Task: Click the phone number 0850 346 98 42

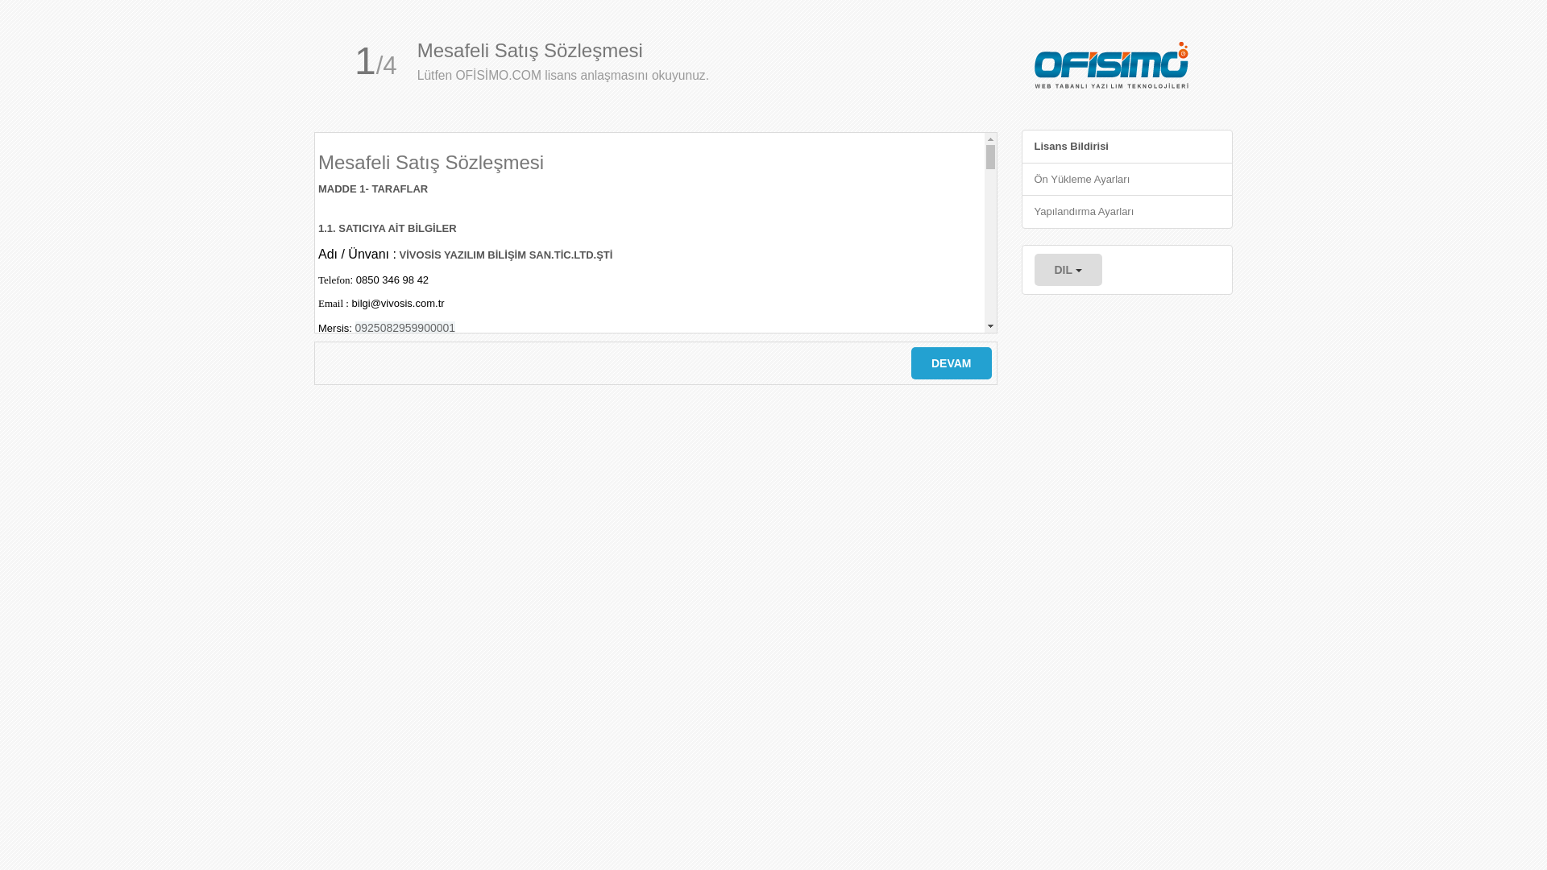Action: (x=392, y=280)
